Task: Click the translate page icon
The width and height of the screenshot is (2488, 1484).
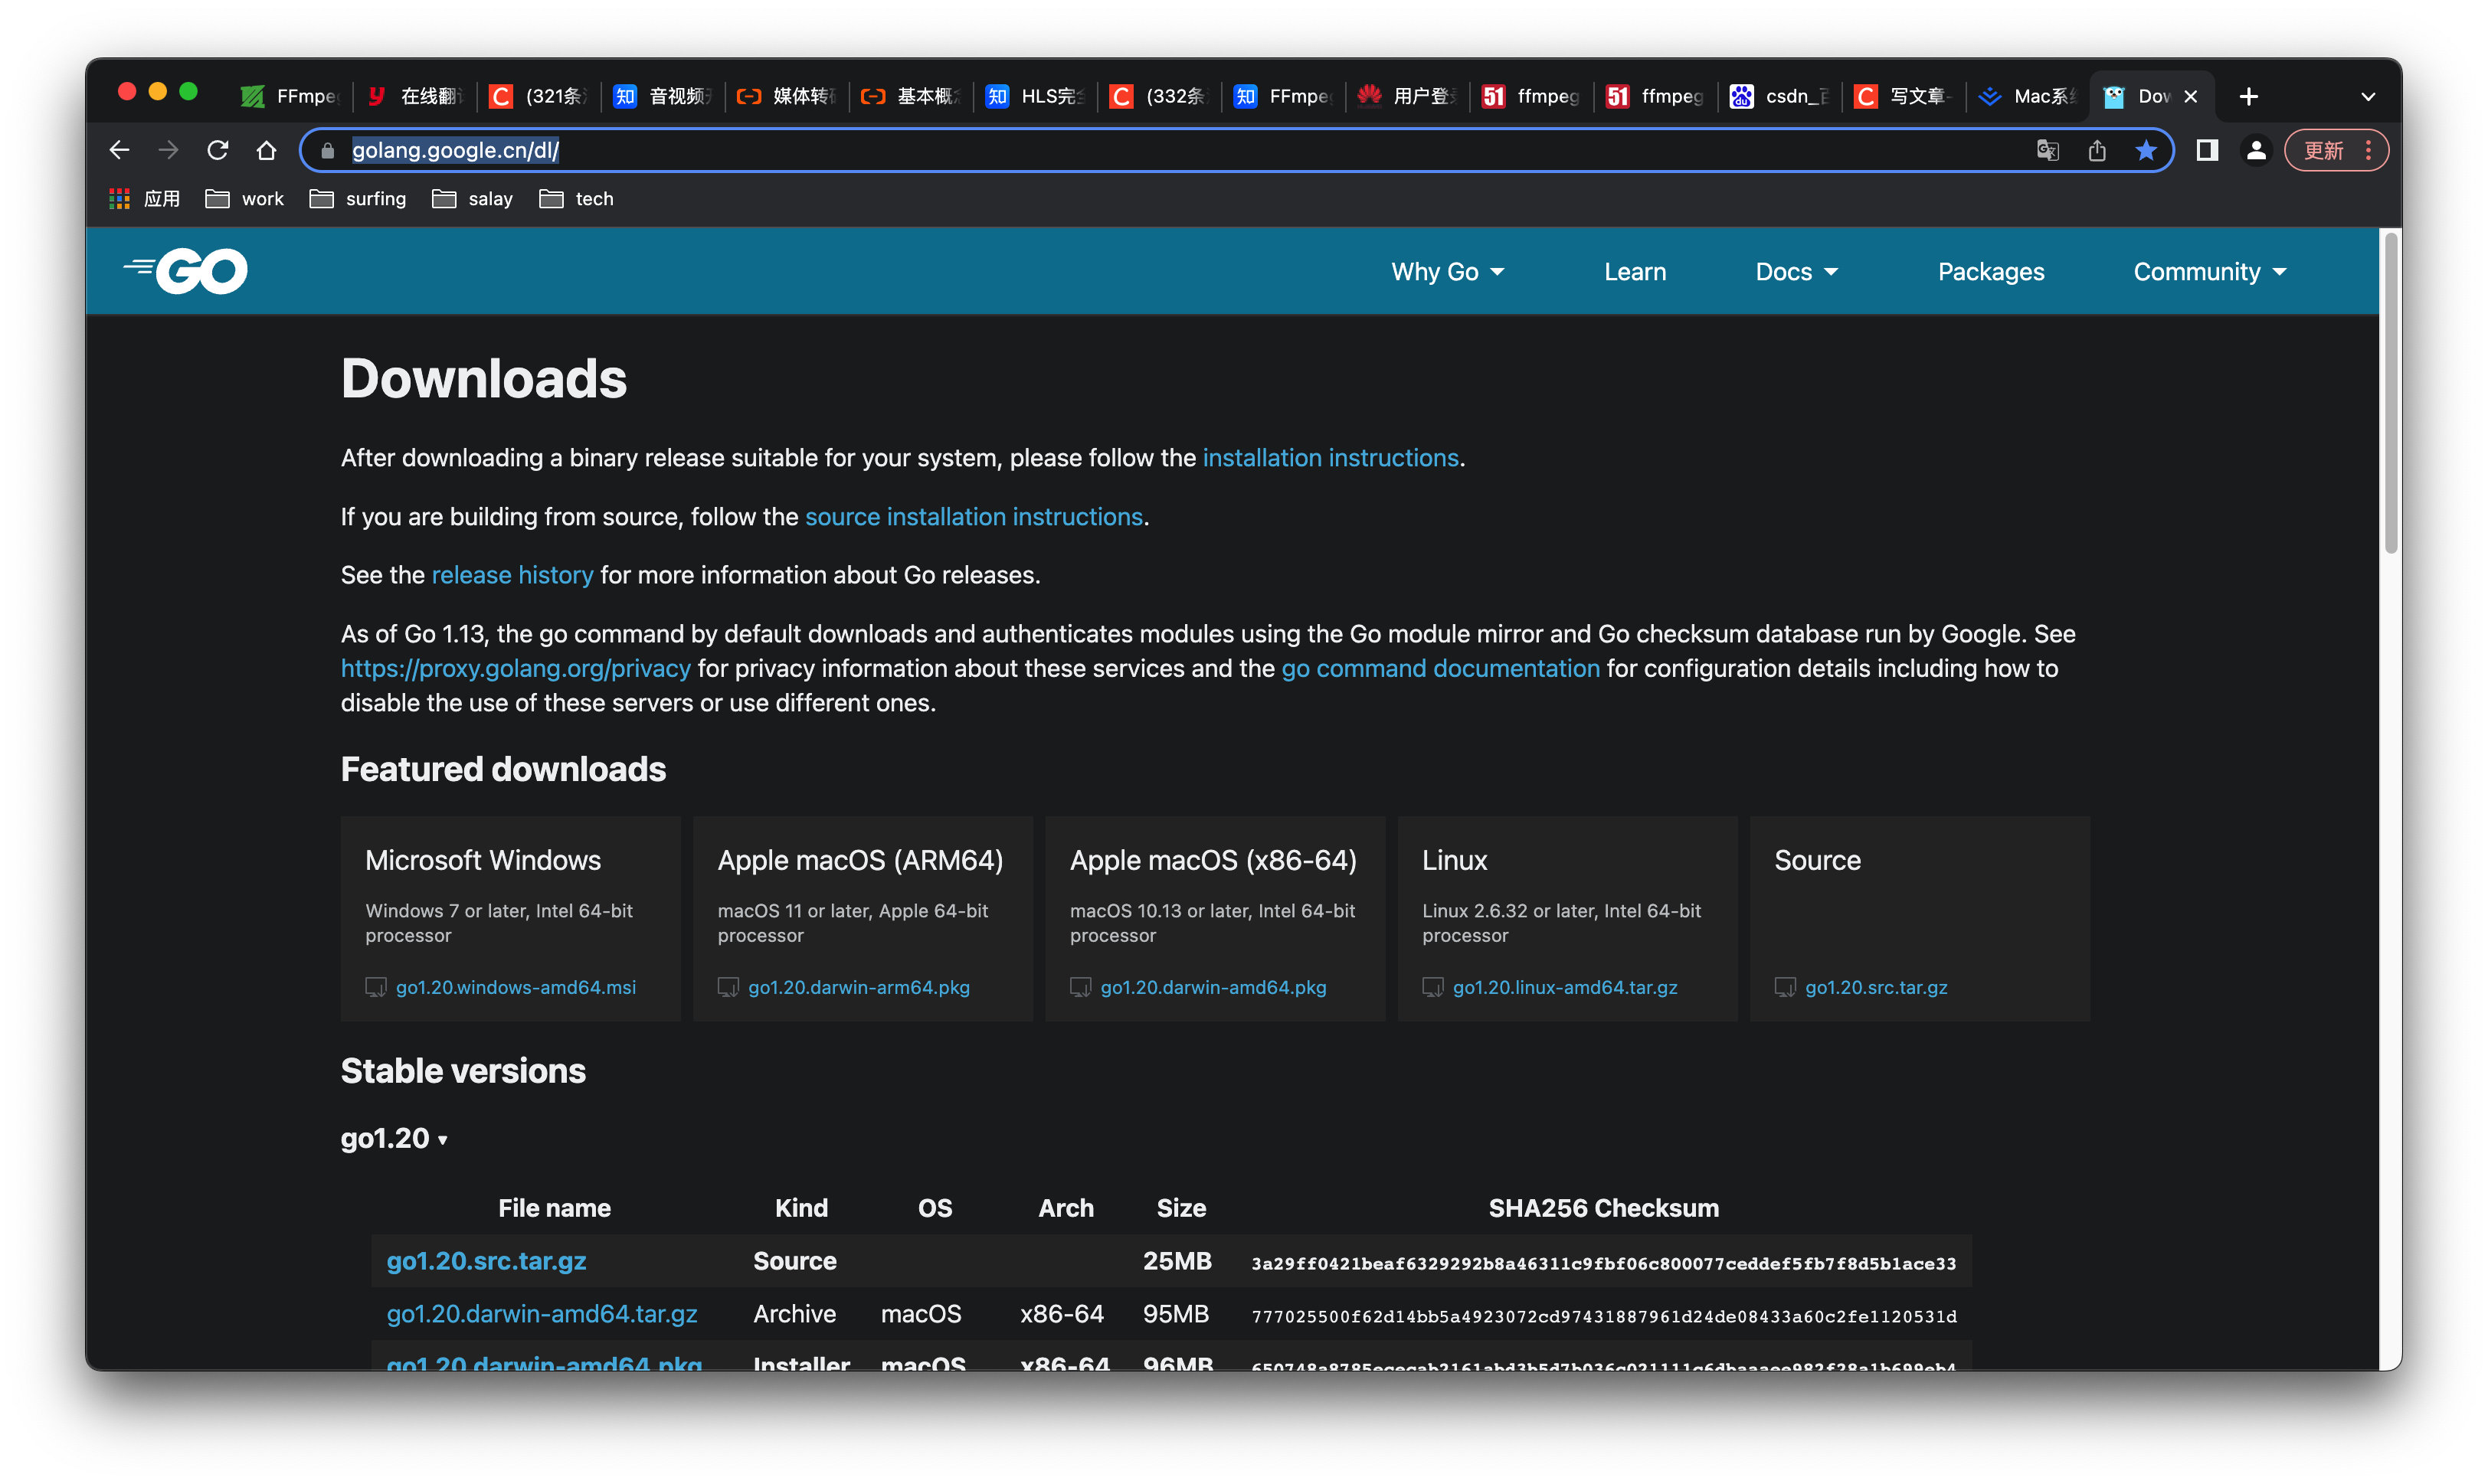Action: click(2047, 150)
